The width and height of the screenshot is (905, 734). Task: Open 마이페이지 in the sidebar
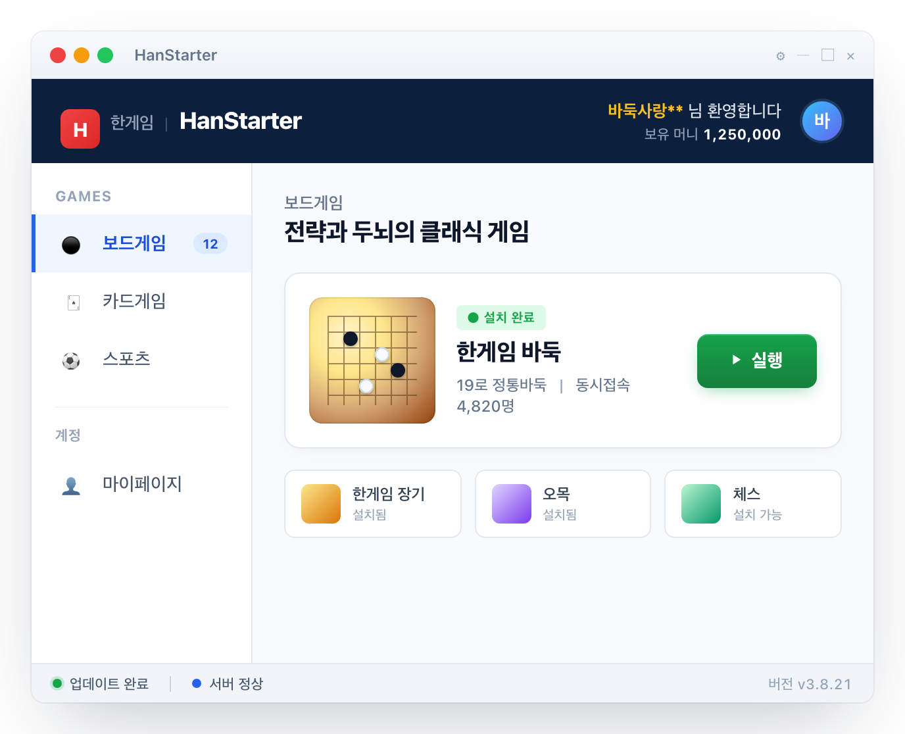point(143,484)
